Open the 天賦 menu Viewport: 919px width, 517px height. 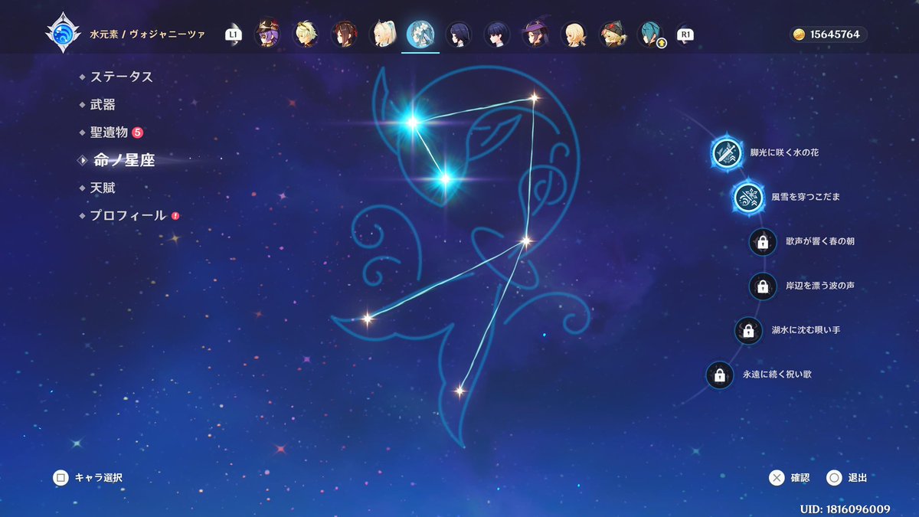pyautogui.click(x=103, y=188)
